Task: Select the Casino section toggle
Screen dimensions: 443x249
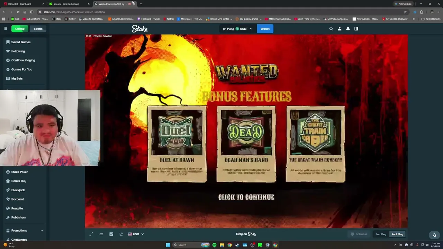Action: 20,29
